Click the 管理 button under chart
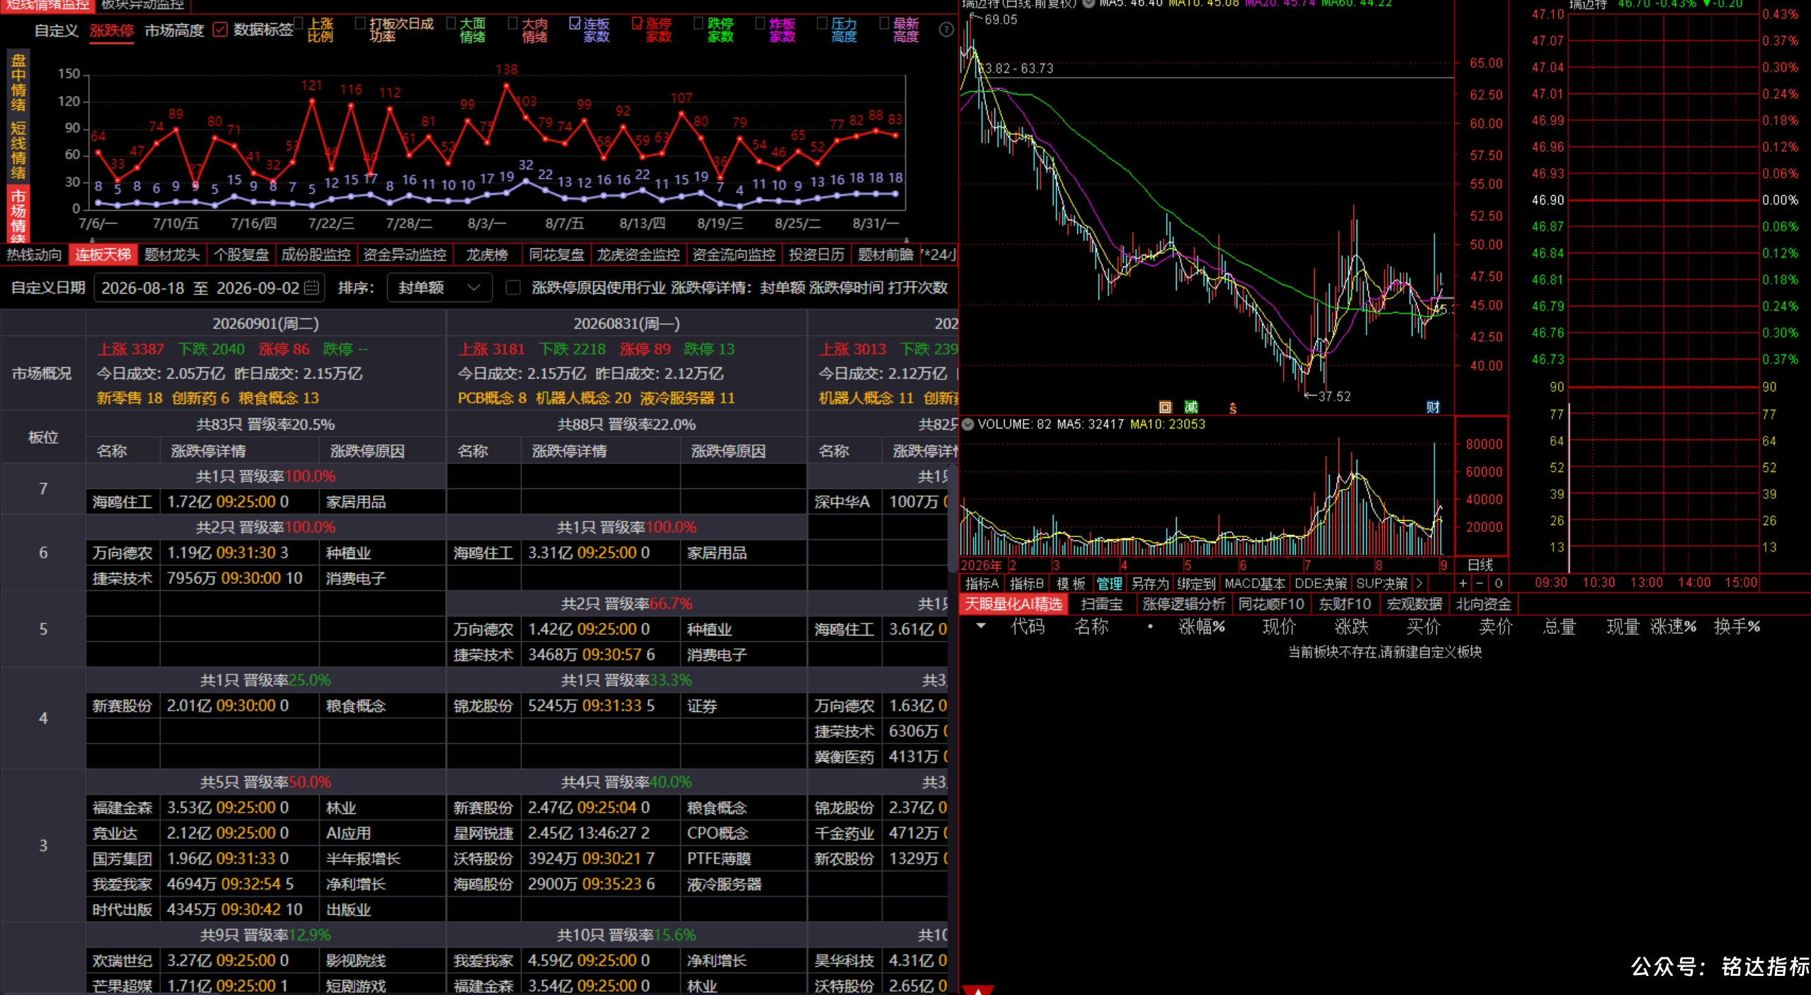 (1109, 584)
